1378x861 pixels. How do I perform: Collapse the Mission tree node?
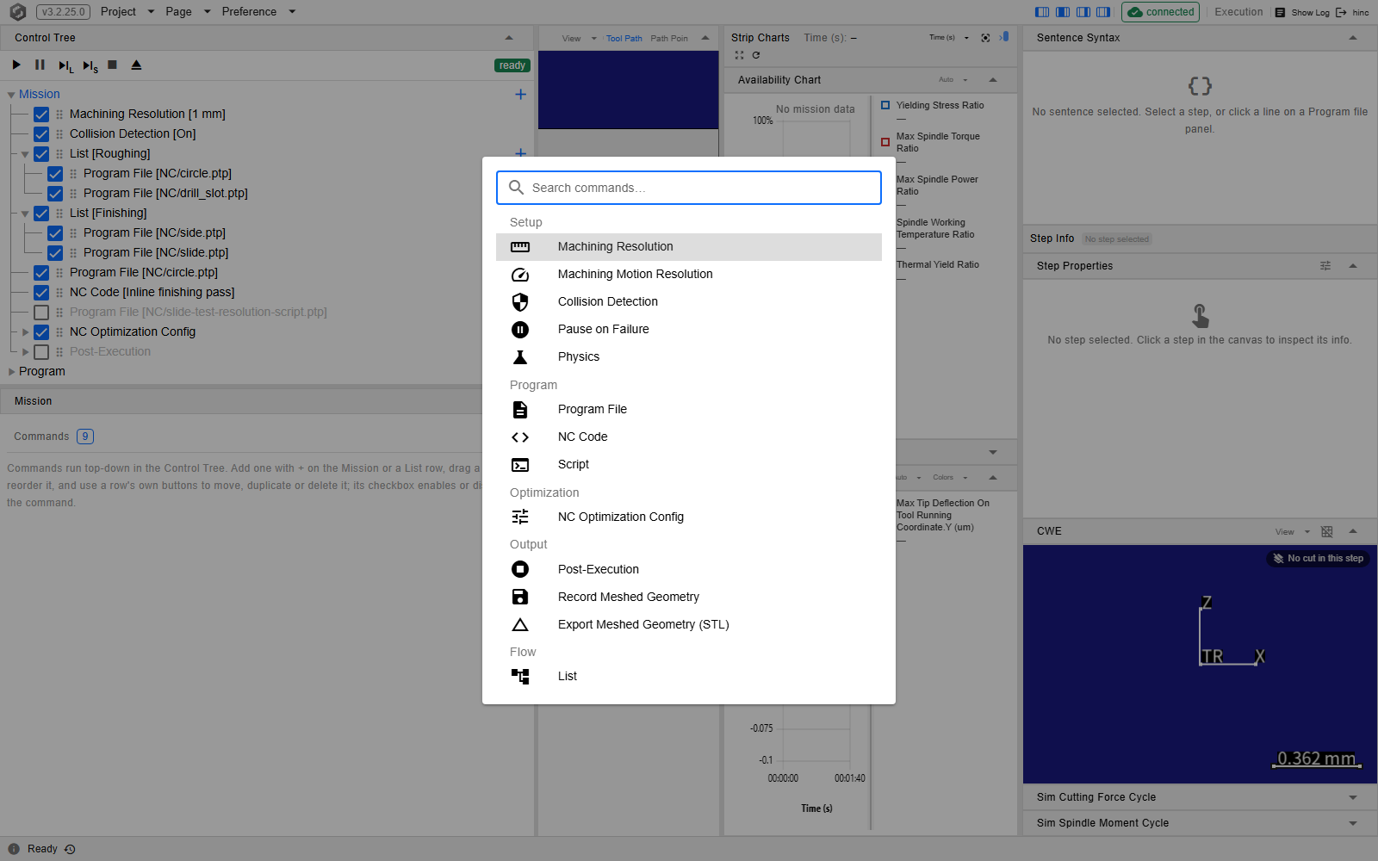click(11, 95)
